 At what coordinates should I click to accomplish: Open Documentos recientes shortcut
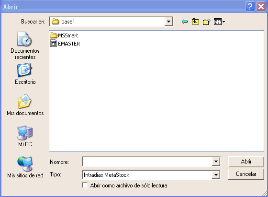pyautogui.click(x=25, y=46)
